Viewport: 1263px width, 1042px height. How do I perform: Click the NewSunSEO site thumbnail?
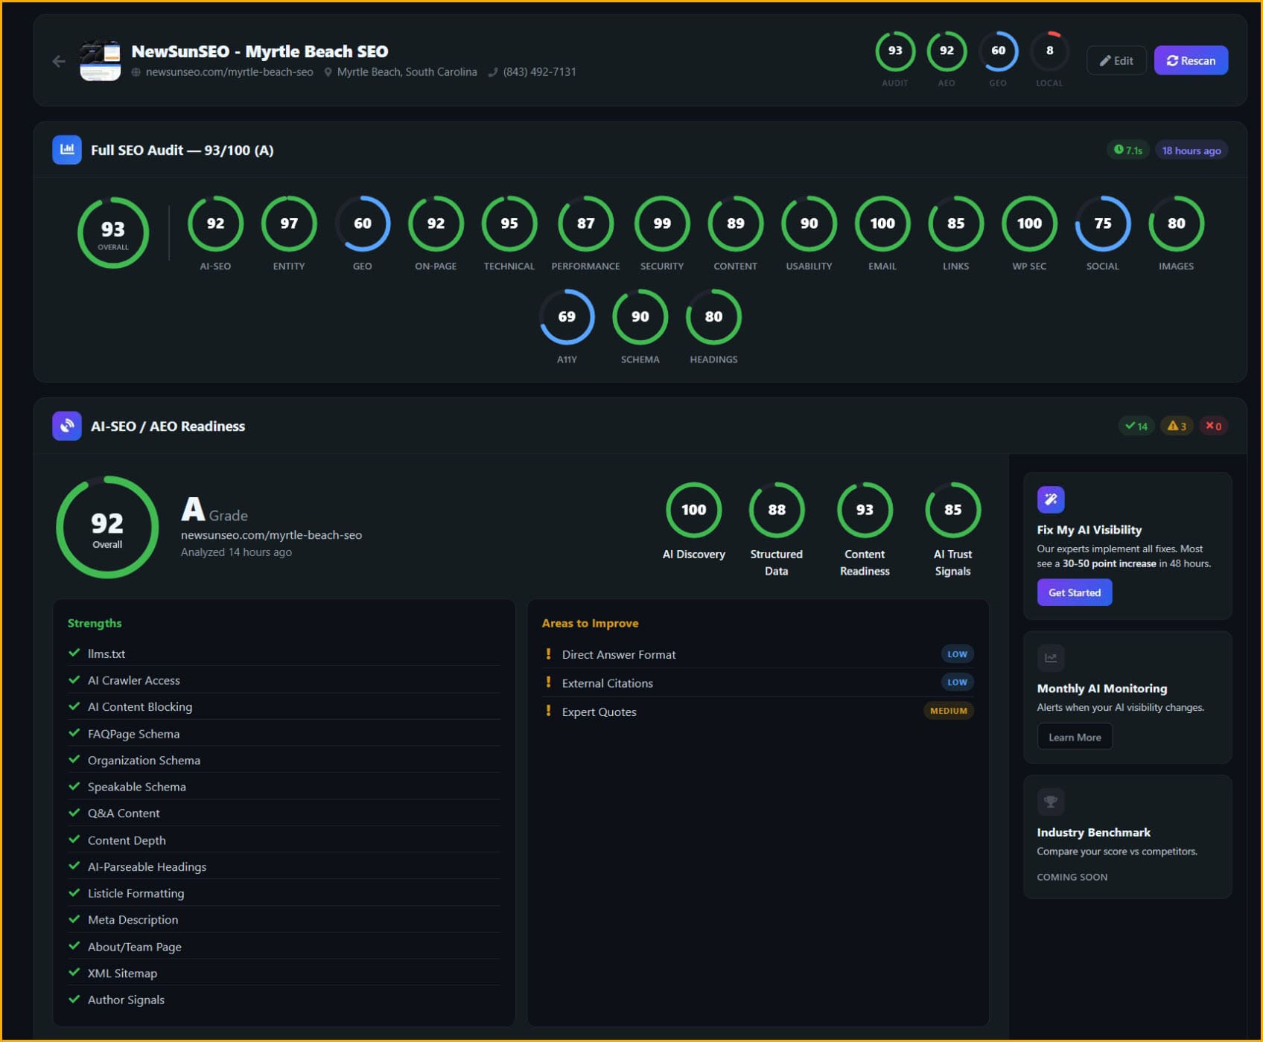[101, 61]
